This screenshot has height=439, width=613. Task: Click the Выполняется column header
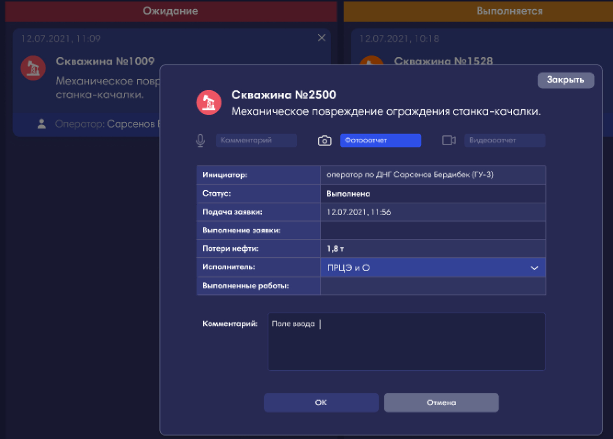click(x=509, y=11)
